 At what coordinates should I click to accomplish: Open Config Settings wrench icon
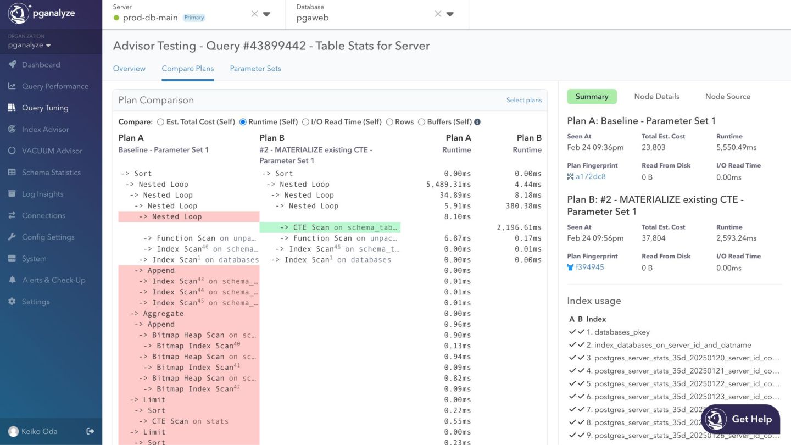(12, 237)
